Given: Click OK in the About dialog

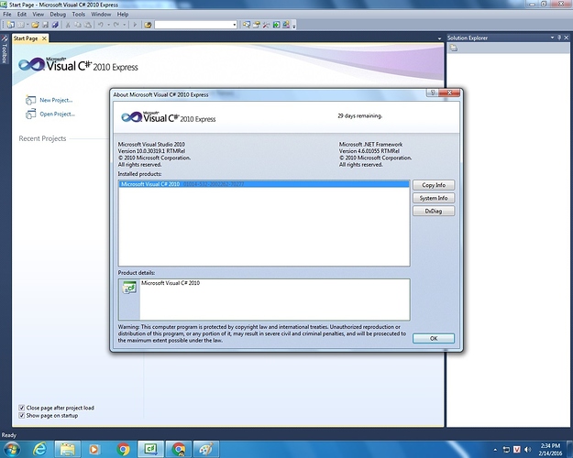Looking at the screenshot, I should coord(434,339).
